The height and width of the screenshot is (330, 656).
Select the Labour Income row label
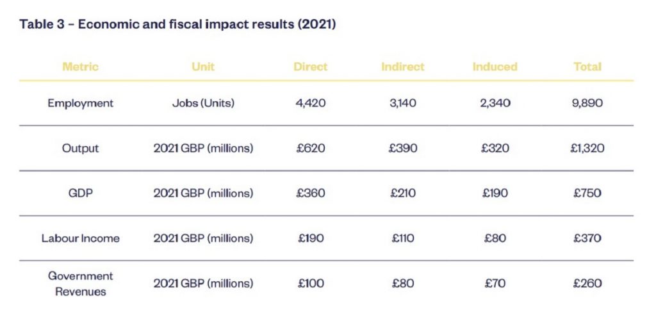(81, 238)
